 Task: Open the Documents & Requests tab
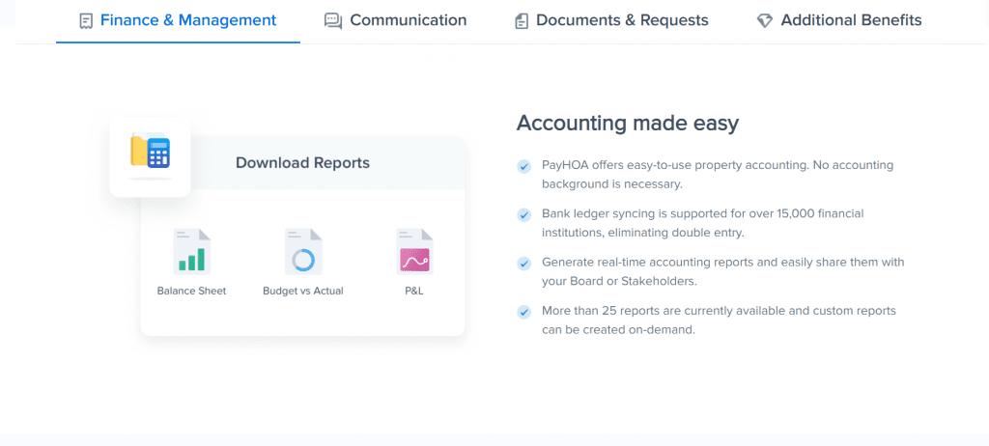click(611, 21)
